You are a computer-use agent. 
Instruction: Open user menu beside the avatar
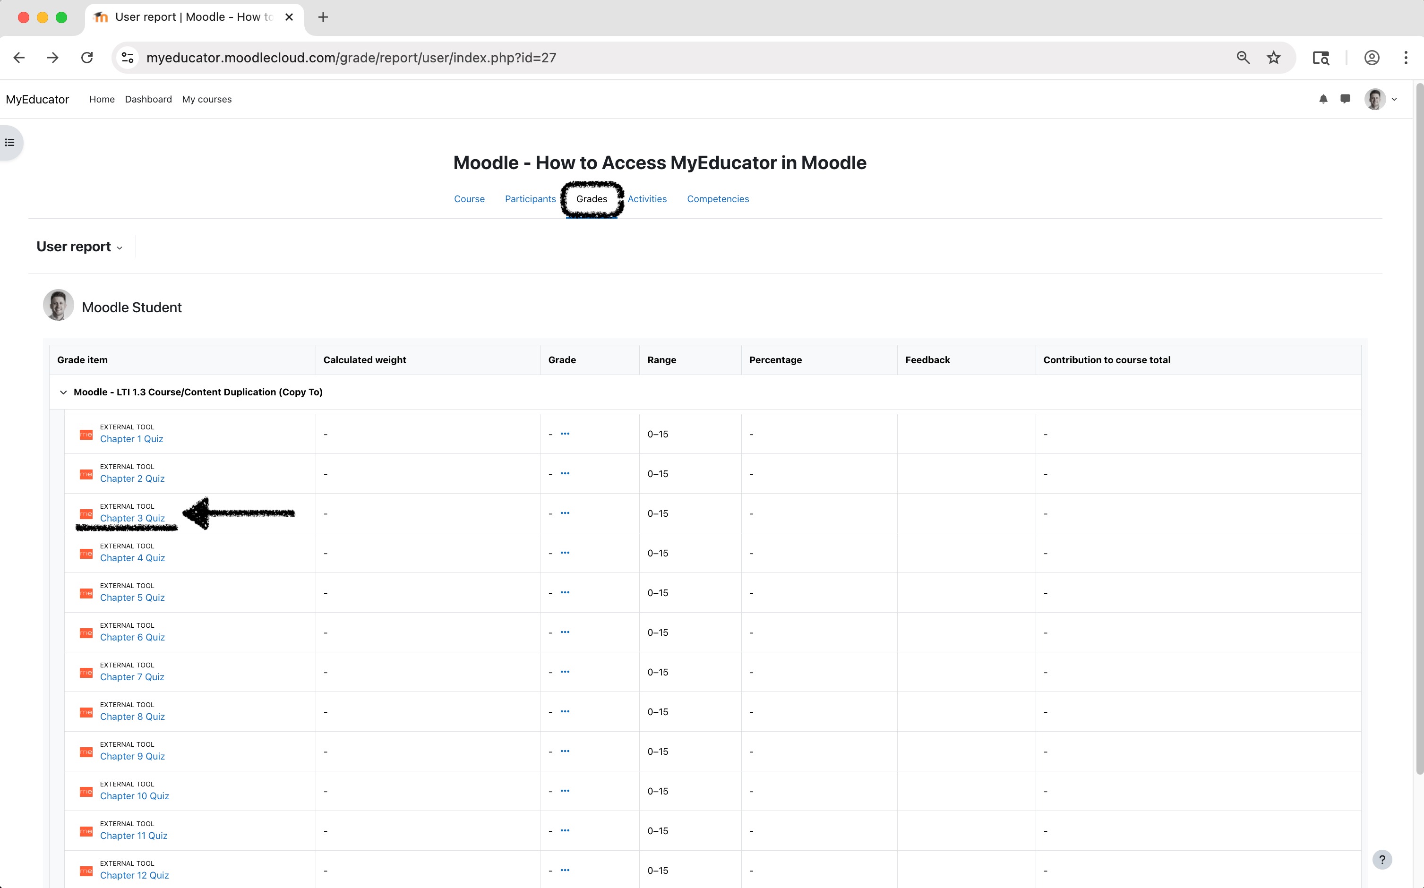pyautogui.click(x=1393, y=99)
